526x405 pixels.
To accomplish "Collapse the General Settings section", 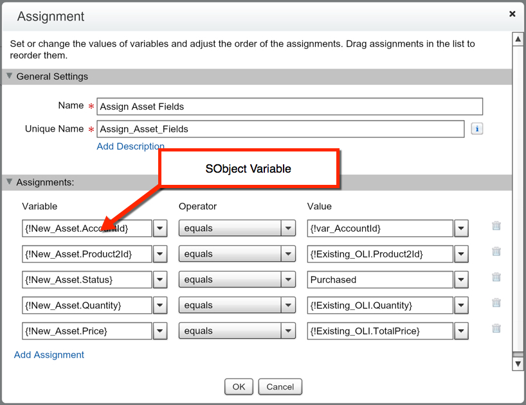I will tap(9, 76).
